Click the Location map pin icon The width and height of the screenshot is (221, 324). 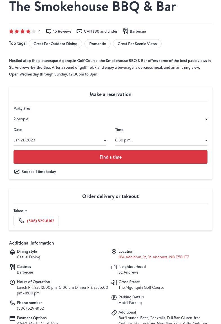click(114, 252)
